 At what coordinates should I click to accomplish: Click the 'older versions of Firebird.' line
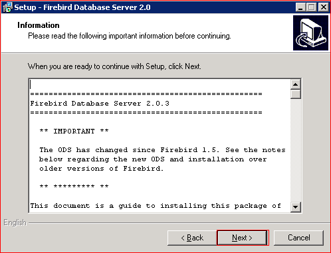tap(102, 169)
